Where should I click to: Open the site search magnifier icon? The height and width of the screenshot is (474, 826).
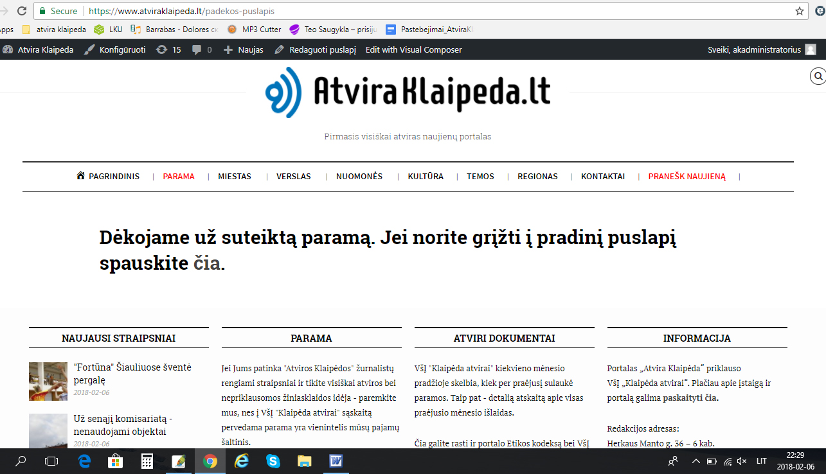(818, 76)
